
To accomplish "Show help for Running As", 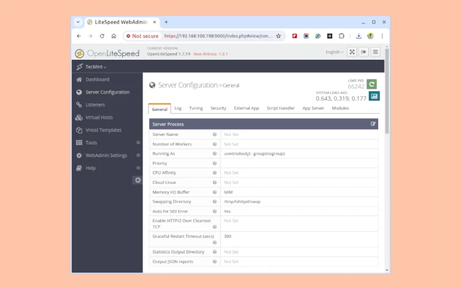I will (x=214, y=153).
